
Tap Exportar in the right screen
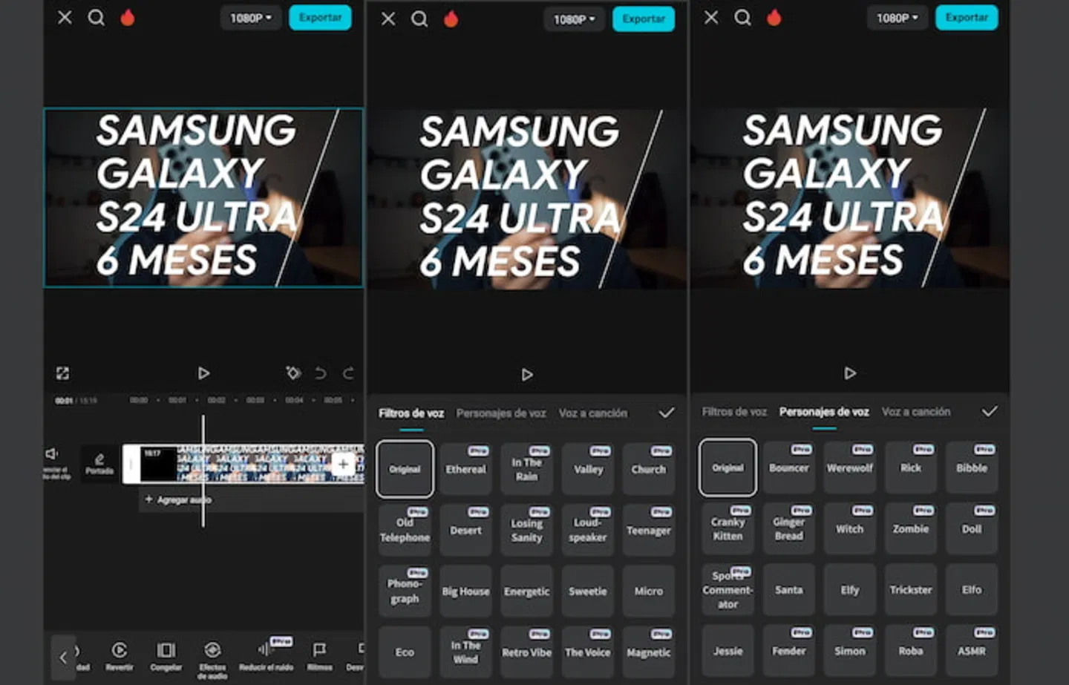(967, 18)
